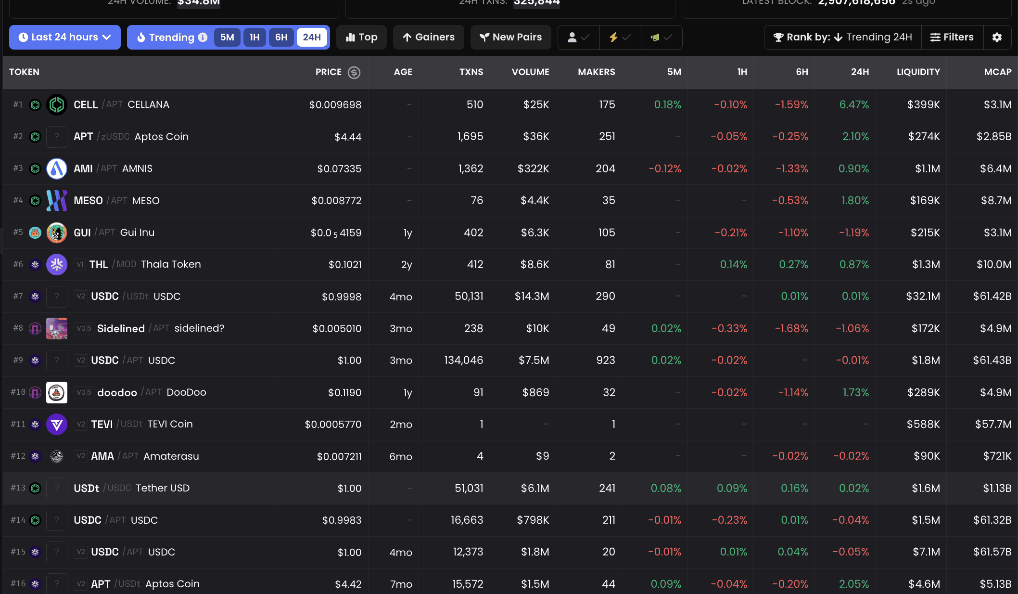1018x594 pixels.
Task: Toggle the megaphone ads filter
Action: tap(662, 37)
